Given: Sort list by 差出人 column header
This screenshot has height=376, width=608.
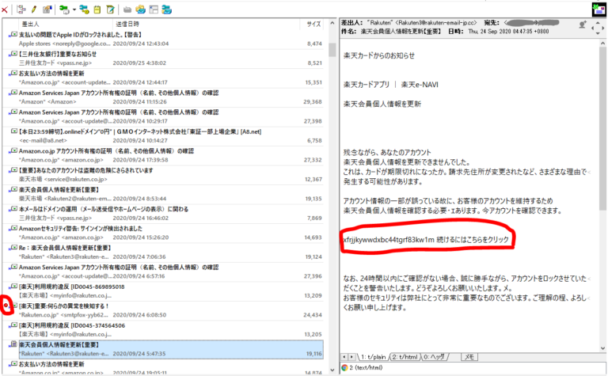Looking at the screenshot, I should [30, 24].
